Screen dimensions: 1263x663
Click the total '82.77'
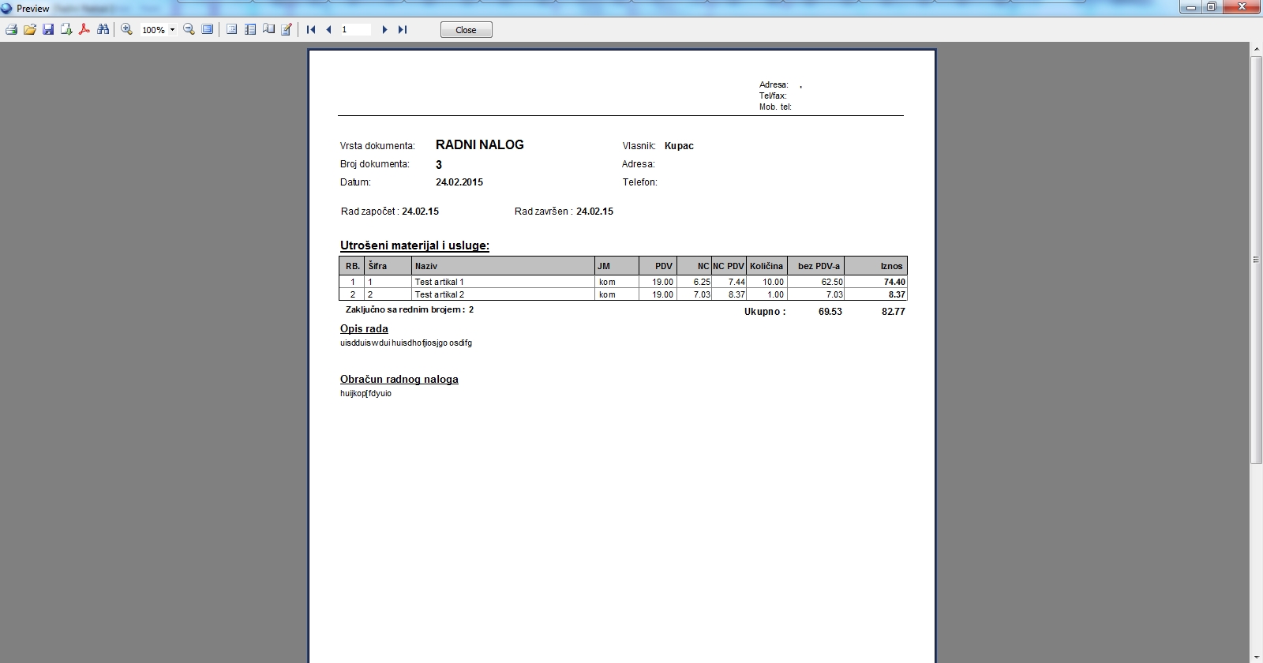[x=894, y=312]
